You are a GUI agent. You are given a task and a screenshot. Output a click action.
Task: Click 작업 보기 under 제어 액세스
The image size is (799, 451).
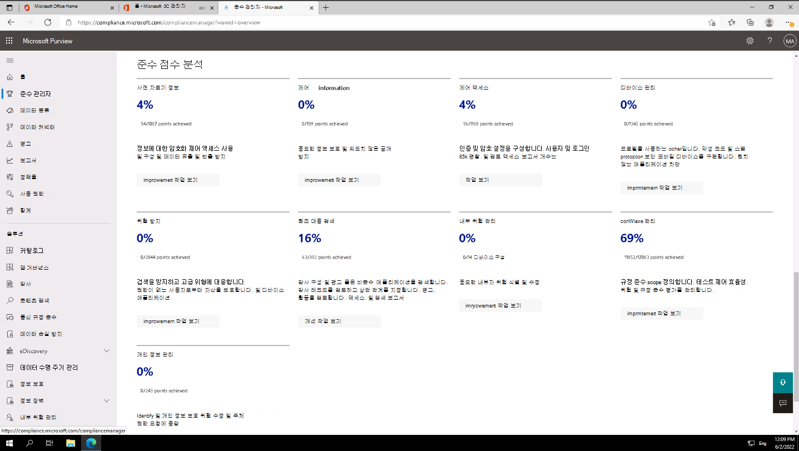coord(500,180)
